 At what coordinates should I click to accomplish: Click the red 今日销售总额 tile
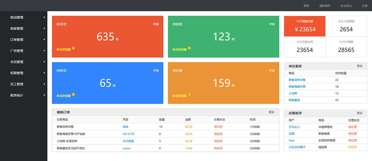(x=305, y=26)
